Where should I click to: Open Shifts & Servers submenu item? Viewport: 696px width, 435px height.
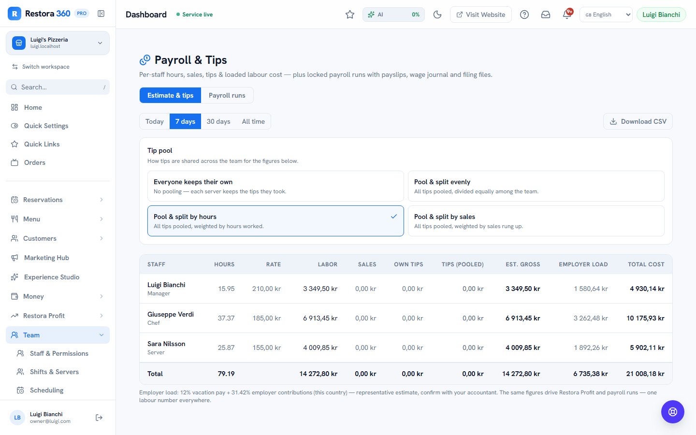coord(60,372)
